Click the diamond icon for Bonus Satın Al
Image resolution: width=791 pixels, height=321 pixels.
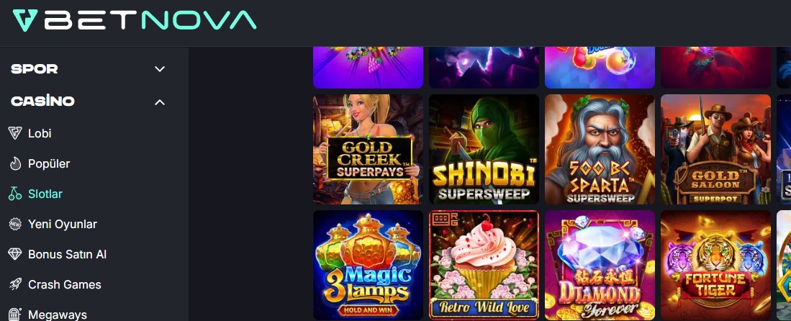click(15, 254)
